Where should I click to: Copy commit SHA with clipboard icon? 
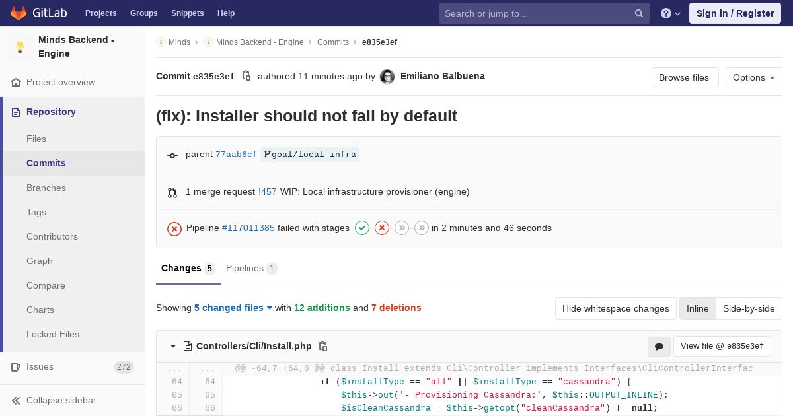tap(246, 76)
